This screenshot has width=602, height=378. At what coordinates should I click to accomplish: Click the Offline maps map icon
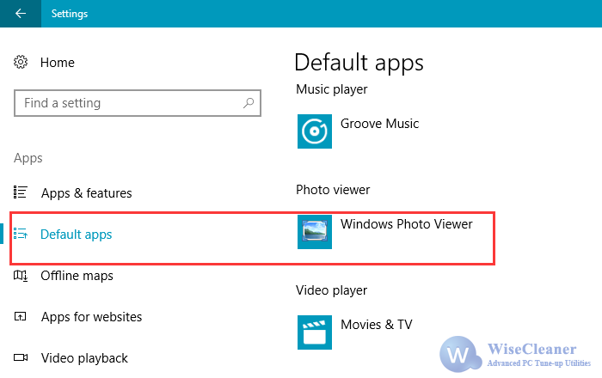click(x=21, y=275)
